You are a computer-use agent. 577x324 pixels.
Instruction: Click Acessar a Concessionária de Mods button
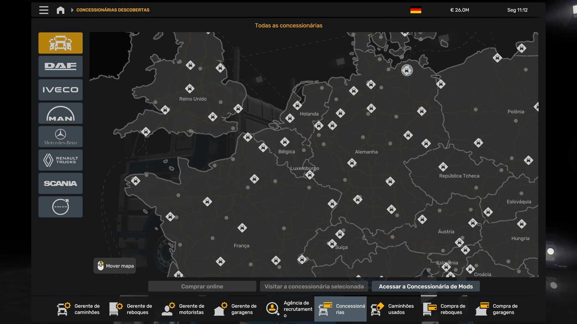(x=426, y=286)
